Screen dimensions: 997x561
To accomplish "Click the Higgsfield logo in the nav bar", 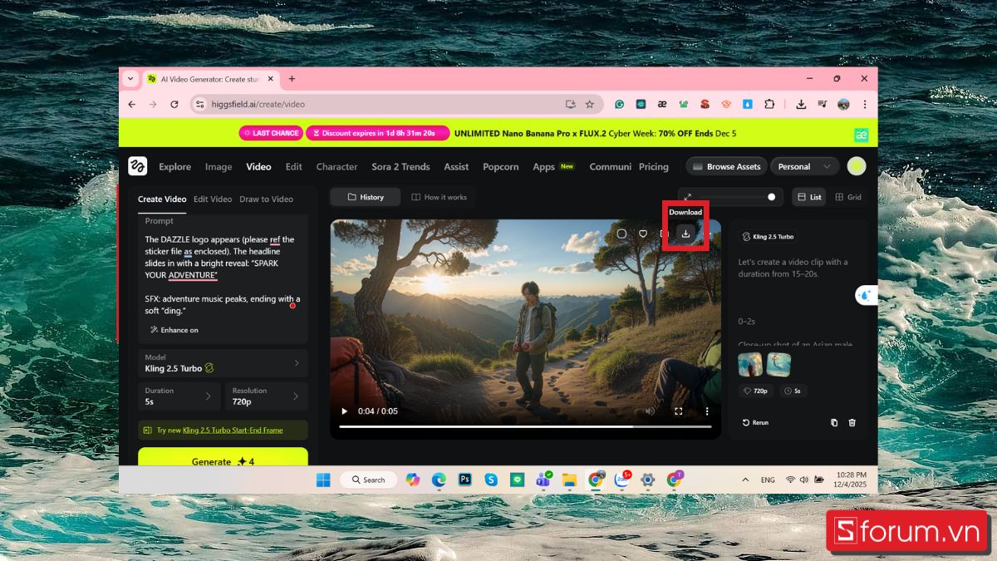I will pyautogui.click(x=138, y=166).
